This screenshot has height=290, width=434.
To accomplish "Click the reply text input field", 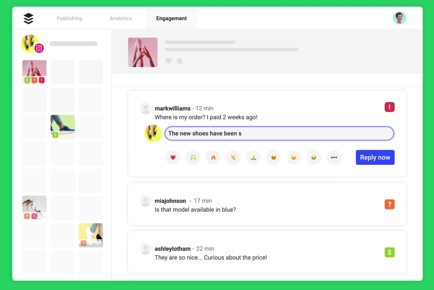I will pyautogui.click(x=279, y=133).
